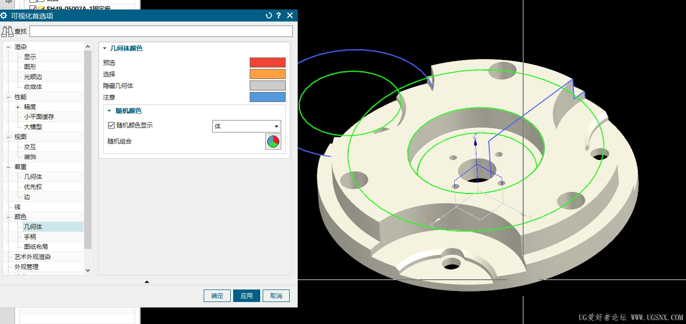
Task: Click the collapse arrow below the panel
Action: click(x=147, y=282)
